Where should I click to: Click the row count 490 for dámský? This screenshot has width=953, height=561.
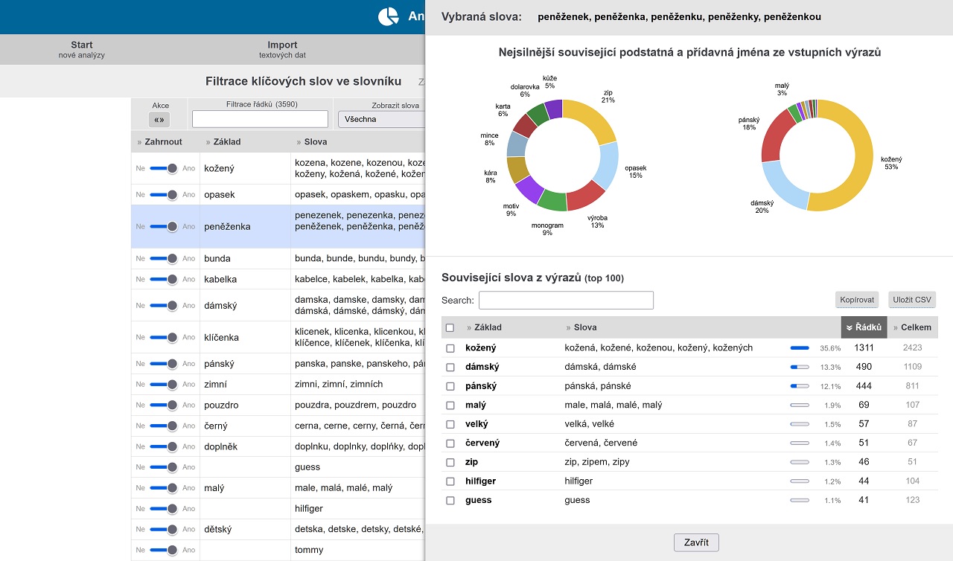click(864, 367)
